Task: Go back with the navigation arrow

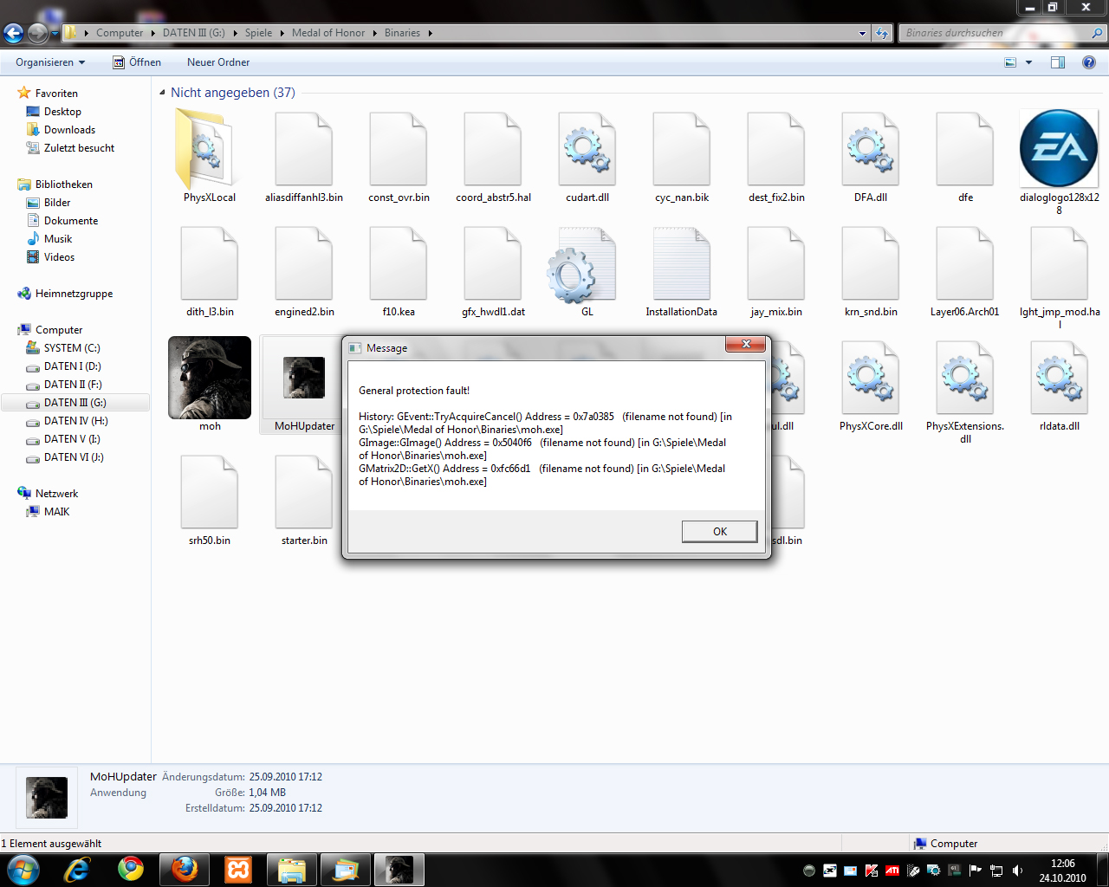Action: click(14, 33)
